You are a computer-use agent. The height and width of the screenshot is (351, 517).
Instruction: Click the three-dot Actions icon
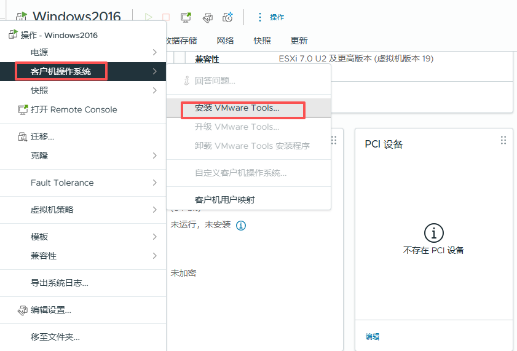(x=260, y=17)
